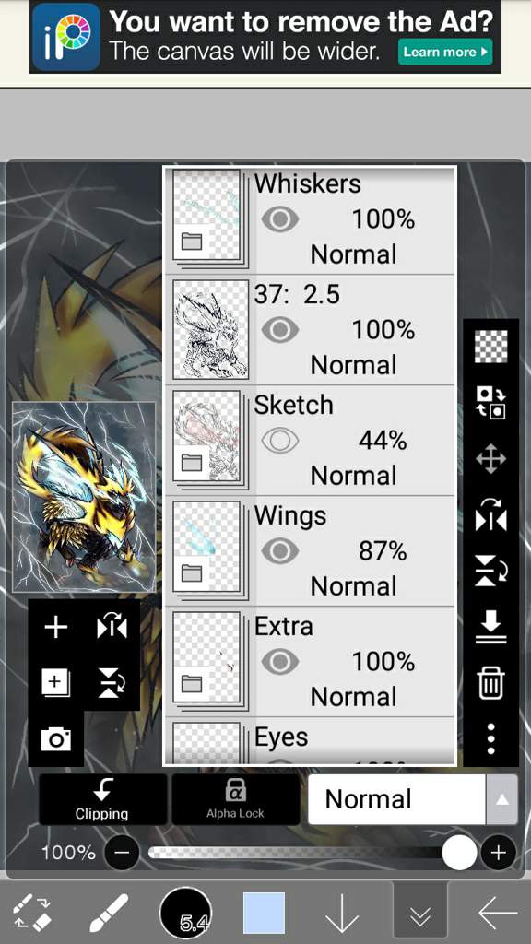Screen dimensions: 531x944
Task: Enable the Clipping button
Action: pos(102,799)
